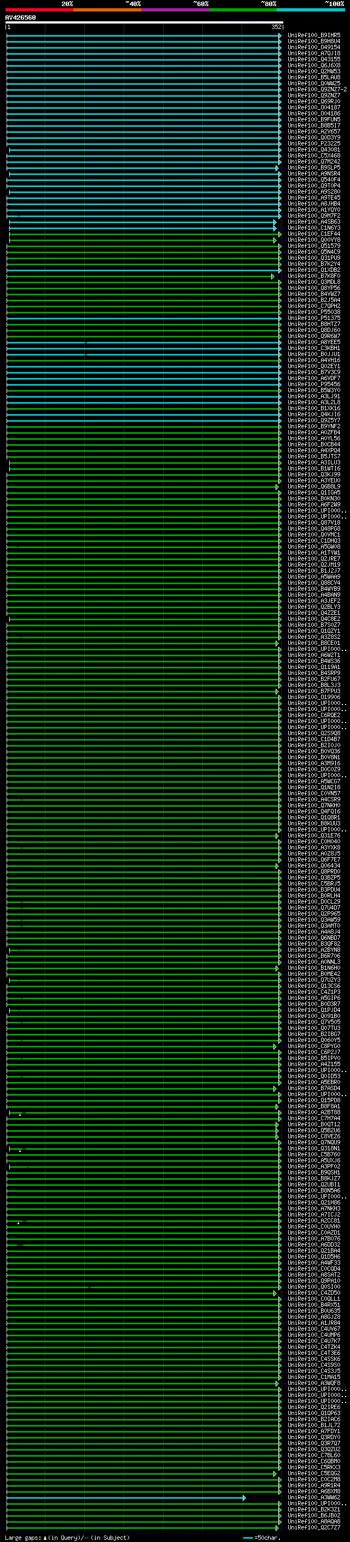The width and height of the screenshot is (350, 1542).
Task: Select the UniRef100_C1EF44 label
Action: pos(313,234)
